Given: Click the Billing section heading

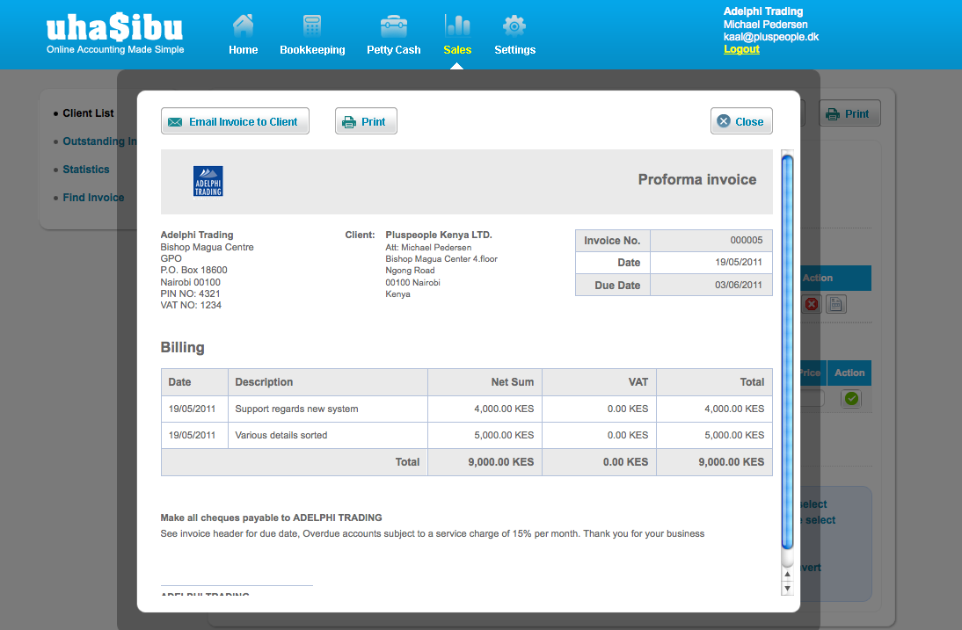Looking at the screenshot, I should coord(182,347).
